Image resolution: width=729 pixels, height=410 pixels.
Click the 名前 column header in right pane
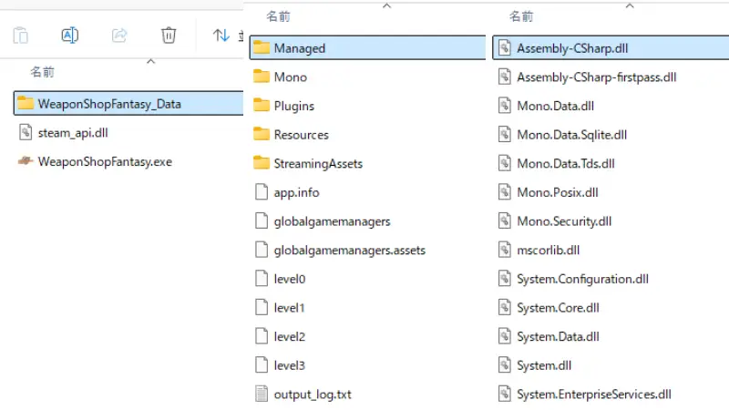click(x=521, y=17)
